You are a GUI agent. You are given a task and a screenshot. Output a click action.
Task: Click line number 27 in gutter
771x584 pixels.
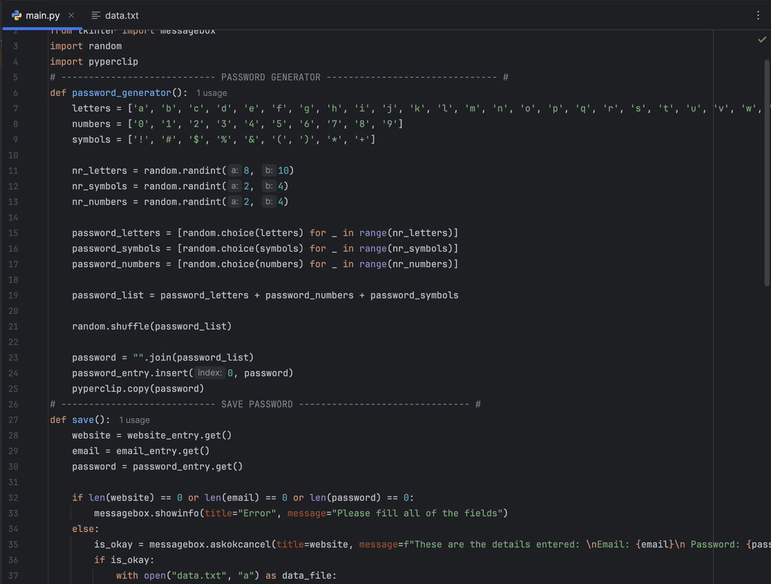pyautogui.click(x=14, y=420)
